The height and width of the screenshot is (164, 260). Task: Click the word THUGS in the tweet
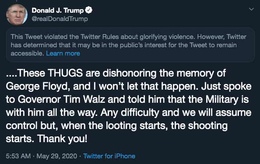tap(65, 73)
